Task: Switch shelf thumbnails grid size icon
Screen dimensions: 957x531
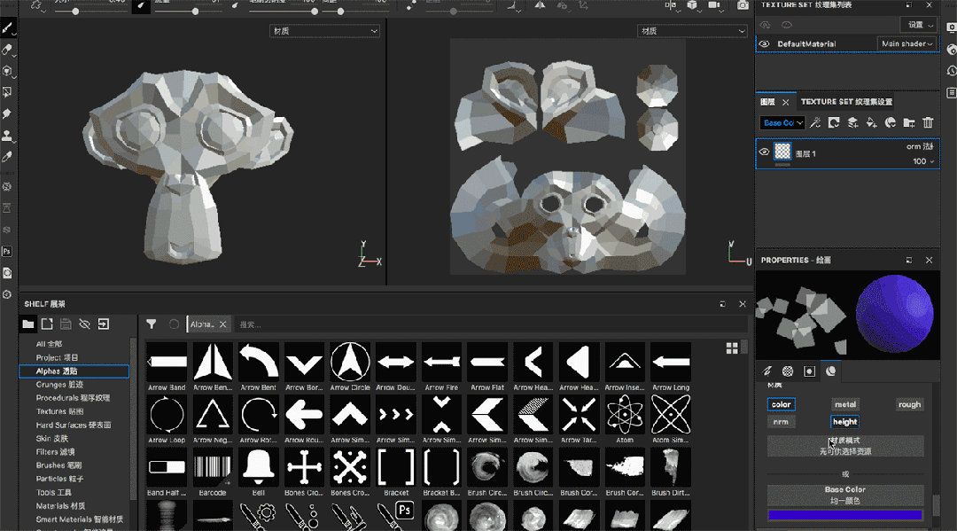Action: tap(732, 348)
